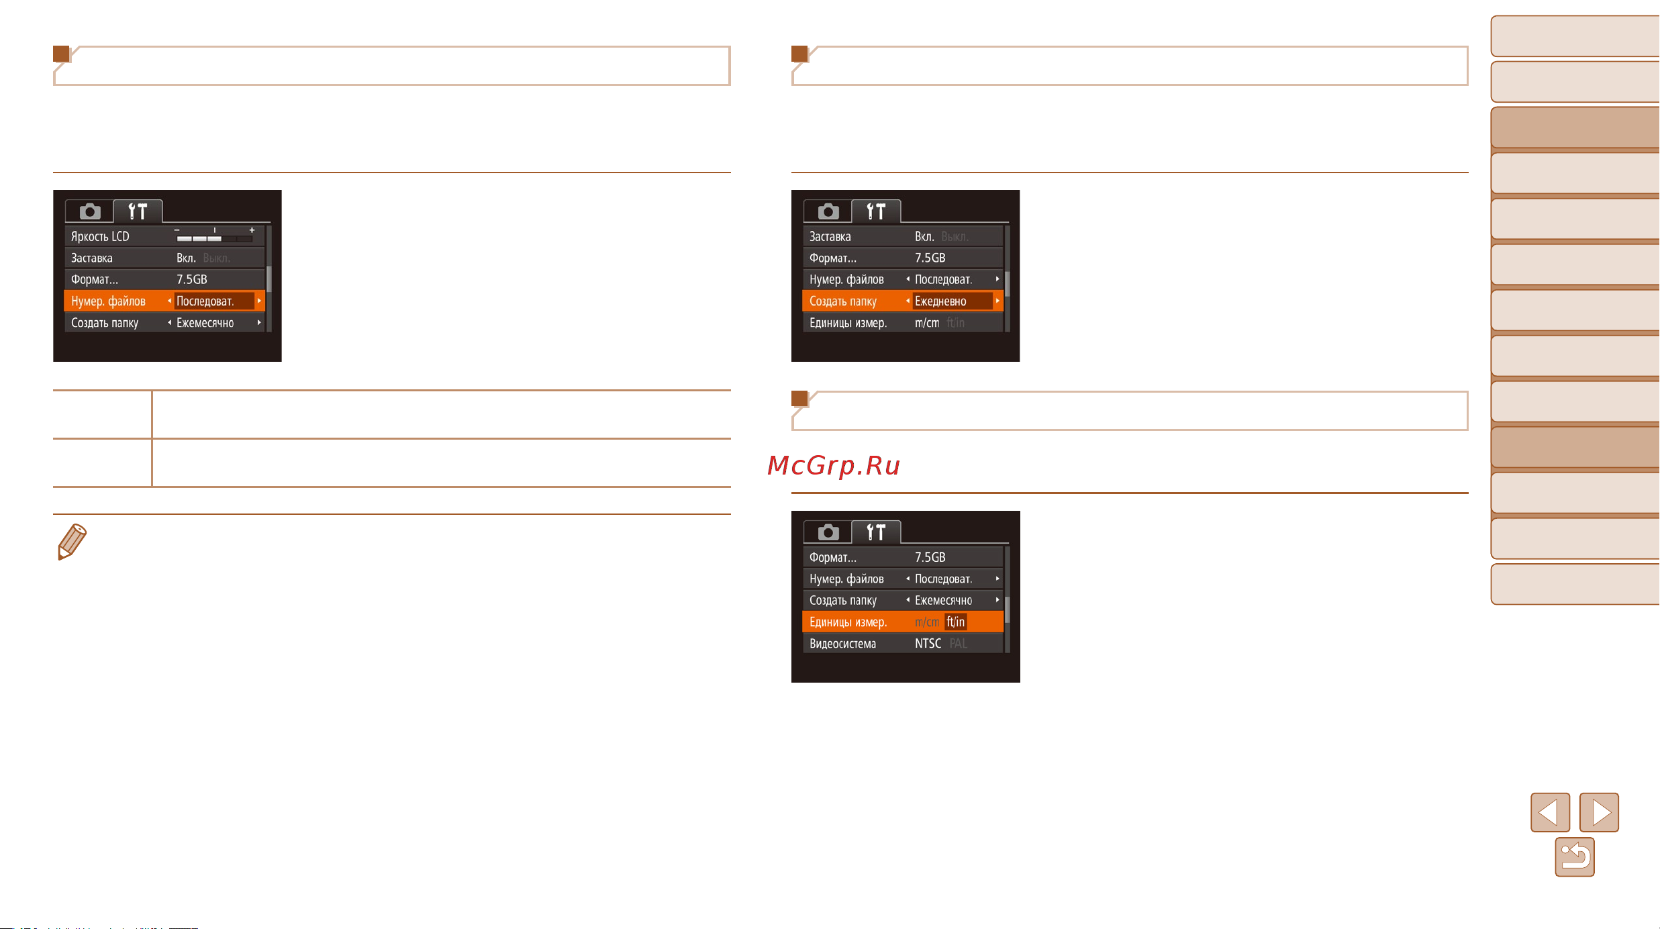
Task: Go to the next page arrow
Action: pyautogui.click(x=1599, y=812)
